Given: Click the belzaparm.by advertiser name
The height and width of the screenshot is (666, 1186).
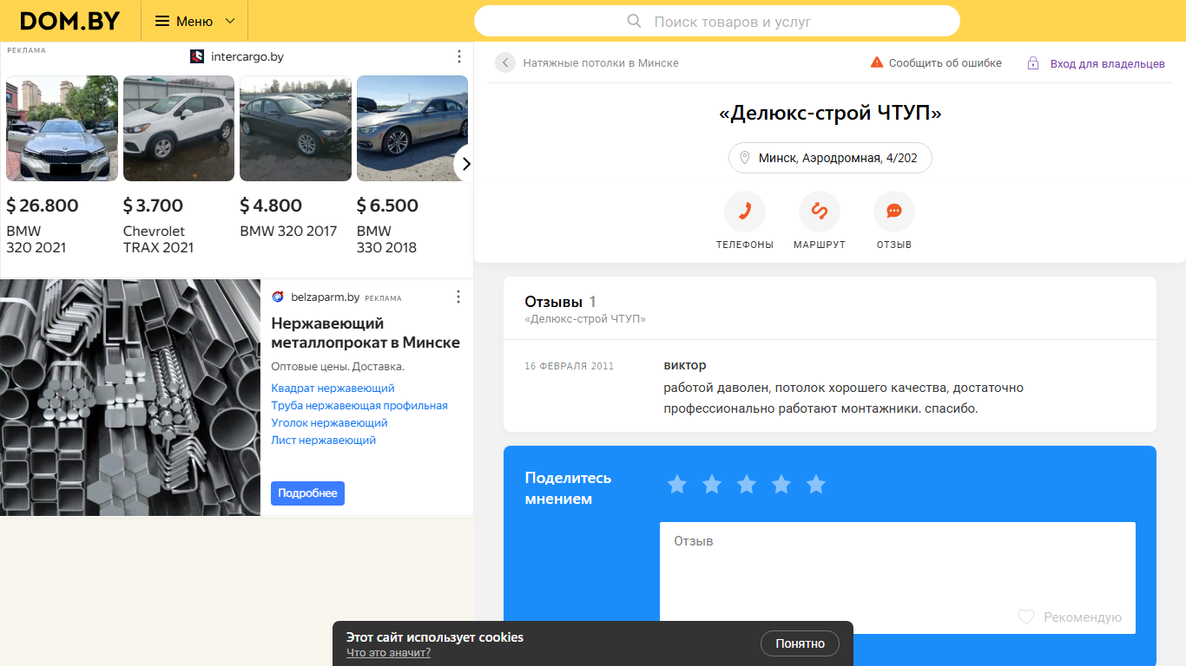Looking at the screenshot, I should (326, 297).
